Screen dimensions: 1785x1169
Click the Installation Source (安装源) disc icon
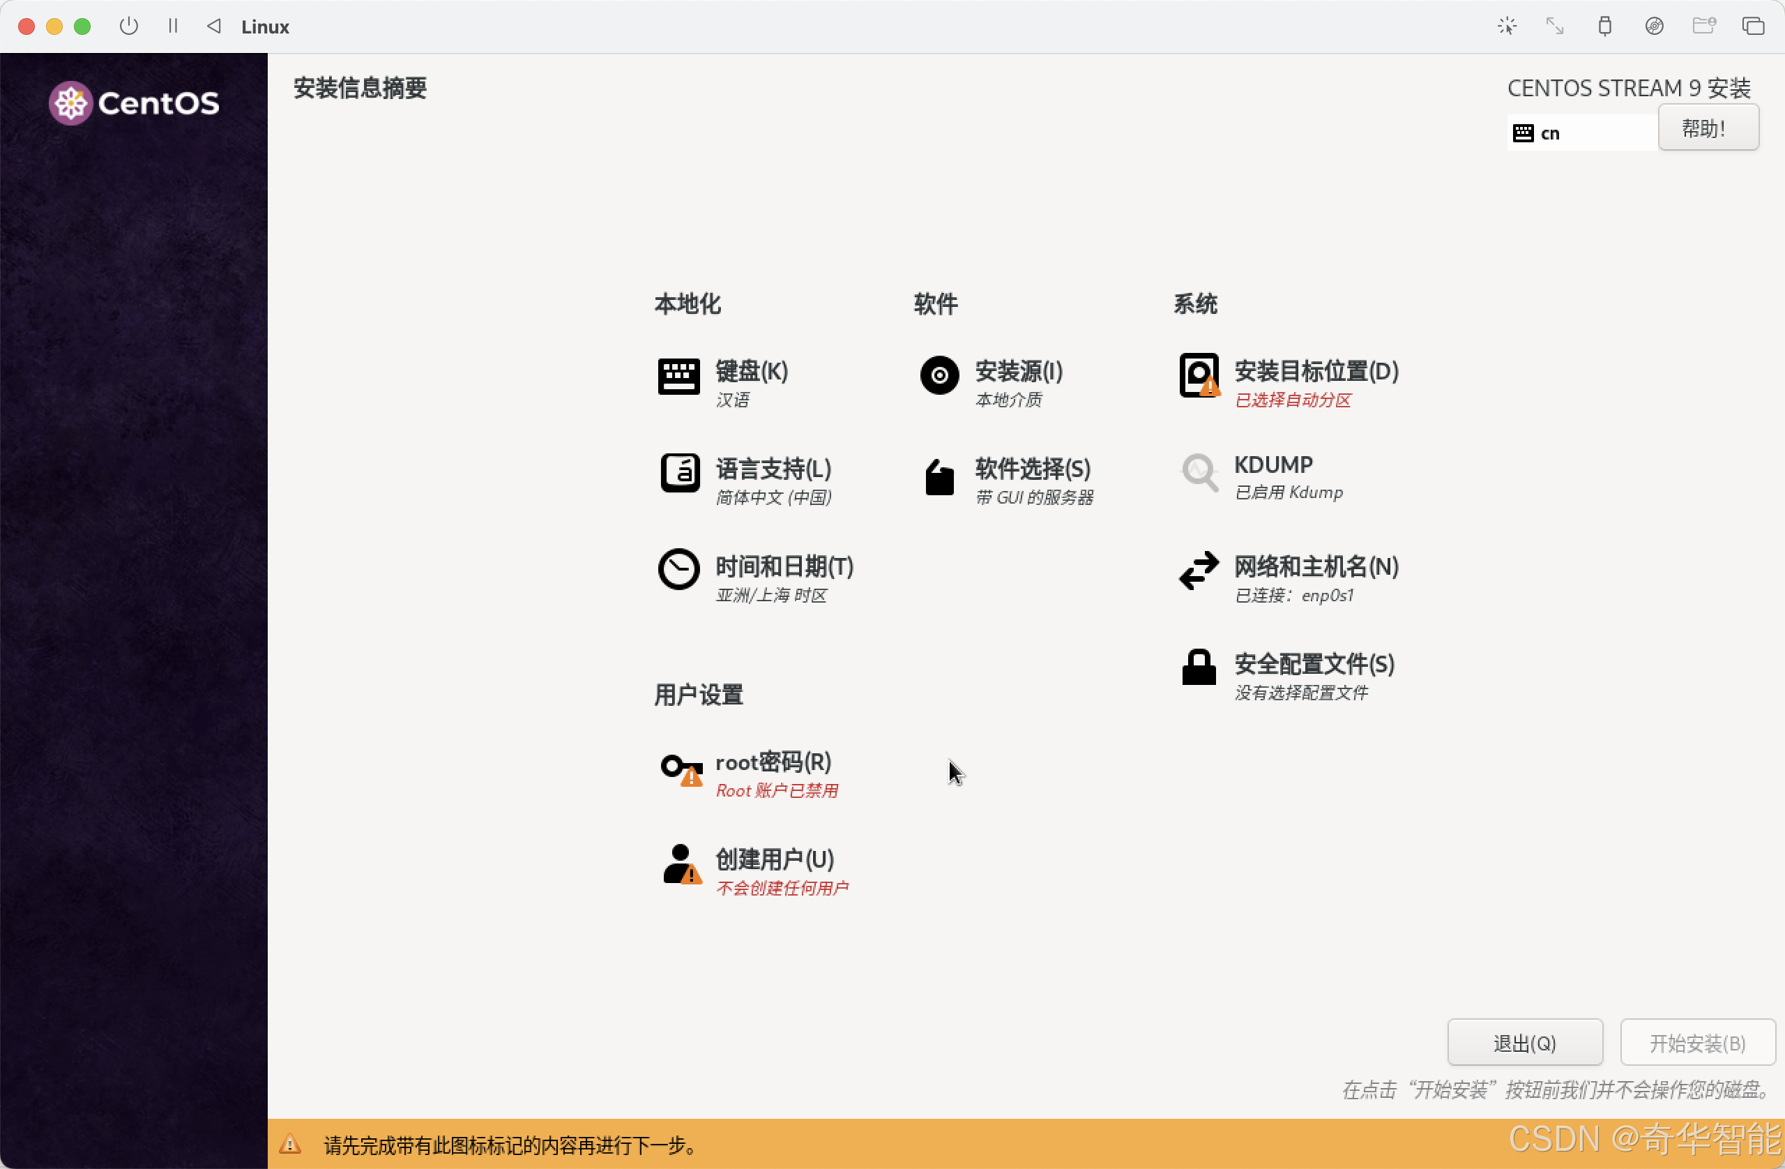click(939, 375)
